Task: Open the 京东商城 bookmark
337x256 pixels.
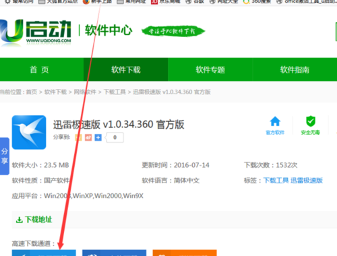Action: click(166, 2)
